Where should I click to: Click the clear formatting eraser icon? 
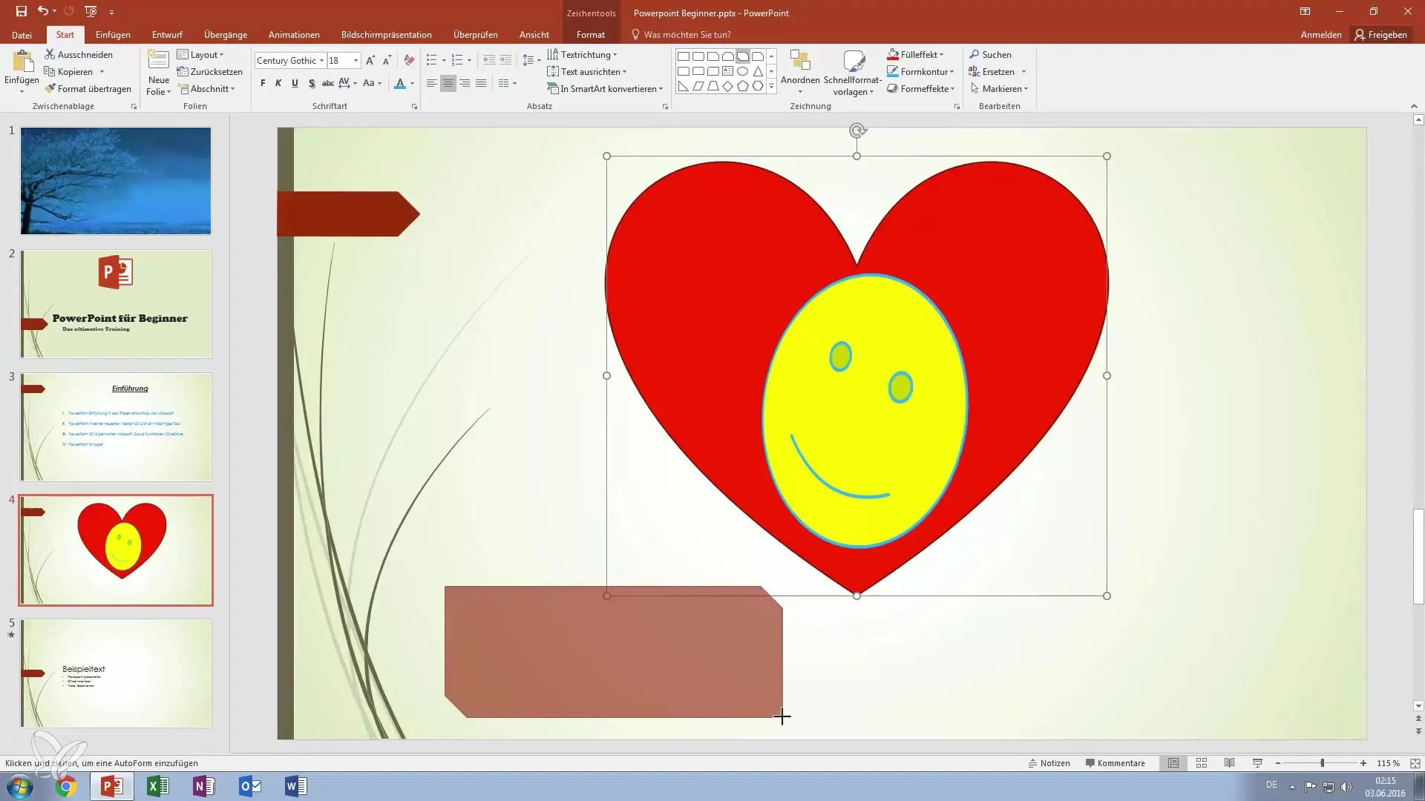(x=409, y=61)
